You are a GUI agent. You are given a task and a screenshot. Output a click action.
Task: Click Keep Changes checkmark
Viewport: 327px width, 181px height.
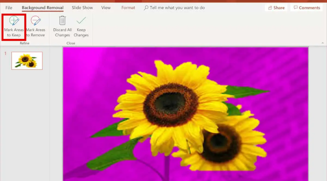tap(81, 20)
